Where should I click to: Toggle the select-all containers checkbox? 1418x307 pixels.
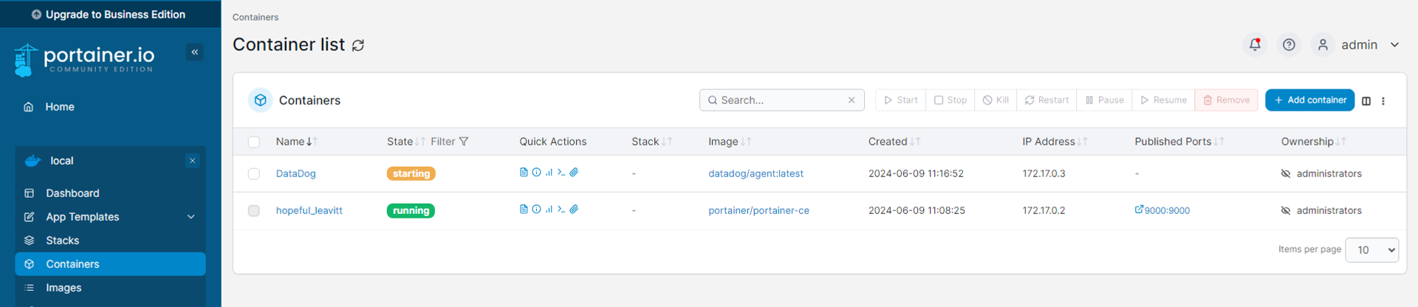click(254, 142)
